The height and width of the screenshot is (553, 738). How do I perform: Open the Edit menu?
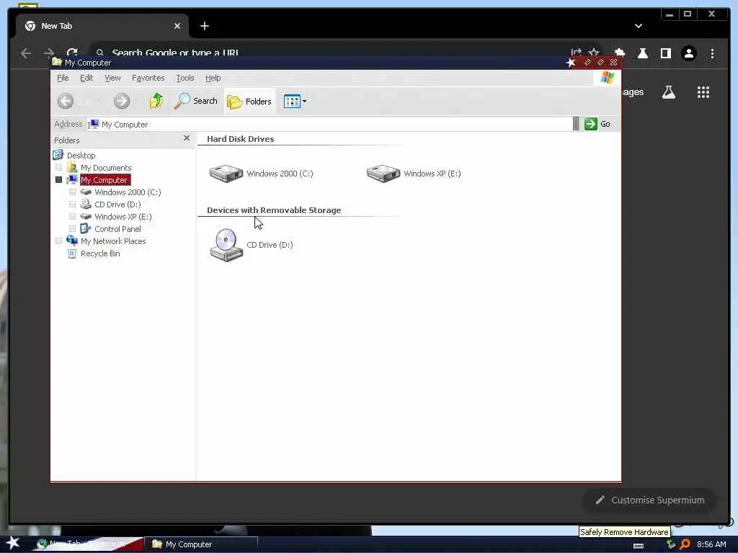tap(86, 78)
